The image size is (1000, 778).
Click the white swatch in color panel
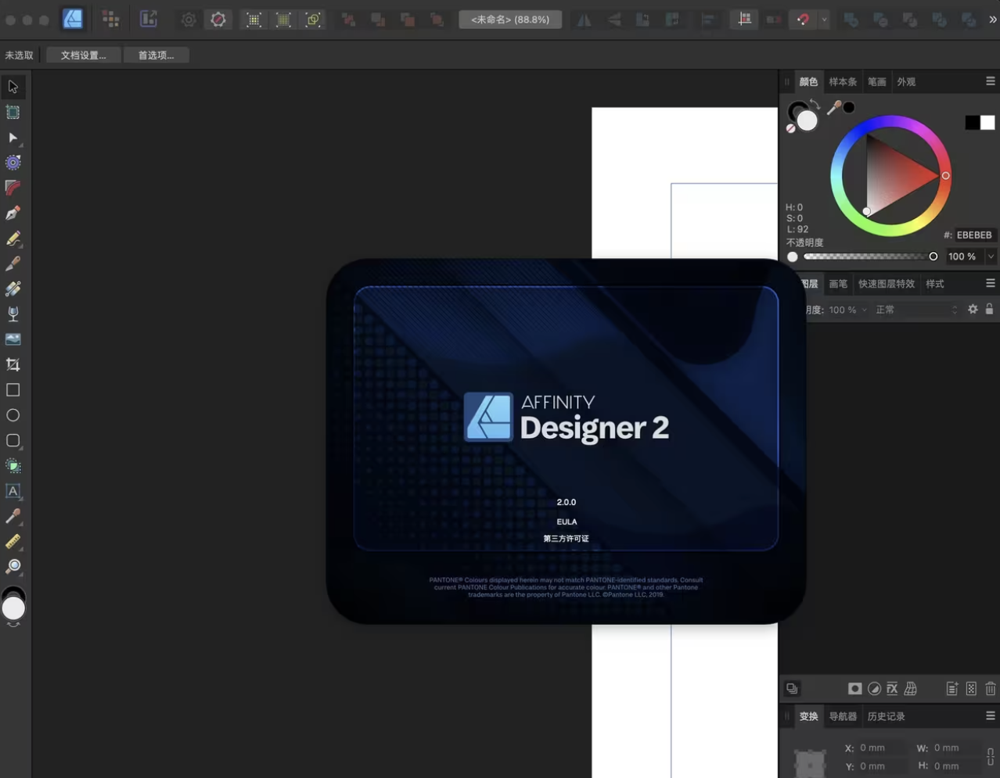(987, 123)
